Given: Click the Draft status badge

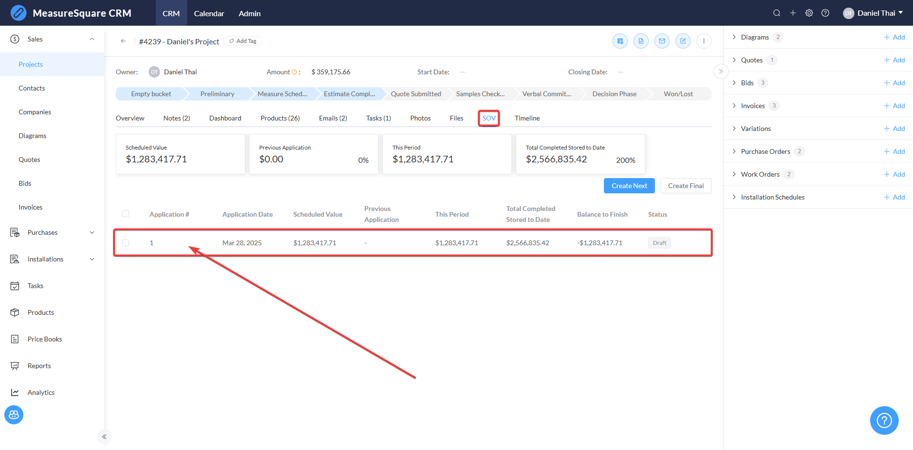Looking at the screenshot, I should pos(660,243).
